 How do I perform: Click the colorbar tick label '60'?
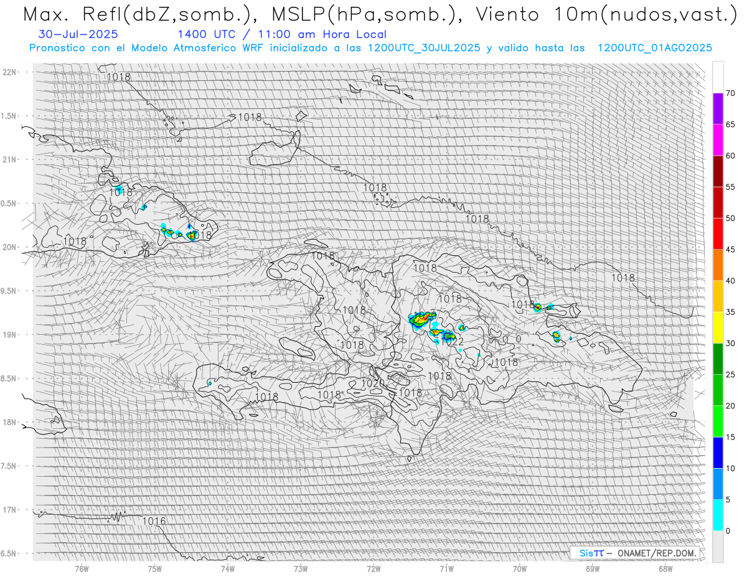click(x=730, y=156)
